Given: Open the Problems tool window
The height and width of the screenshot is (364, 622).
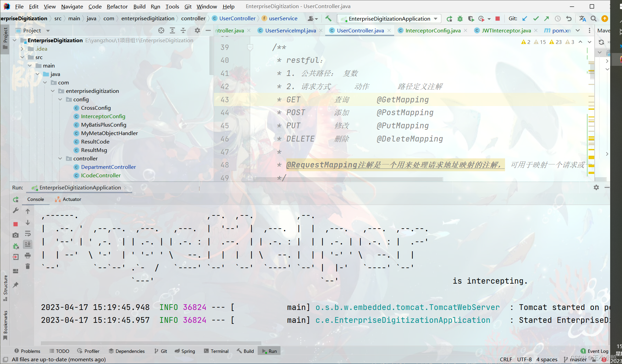Looking at the screenshot, I should (27, 351).
